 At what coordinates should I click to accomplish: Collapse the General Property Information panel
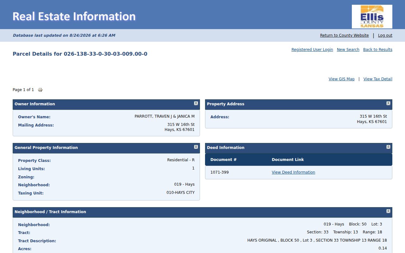(196, 147)
